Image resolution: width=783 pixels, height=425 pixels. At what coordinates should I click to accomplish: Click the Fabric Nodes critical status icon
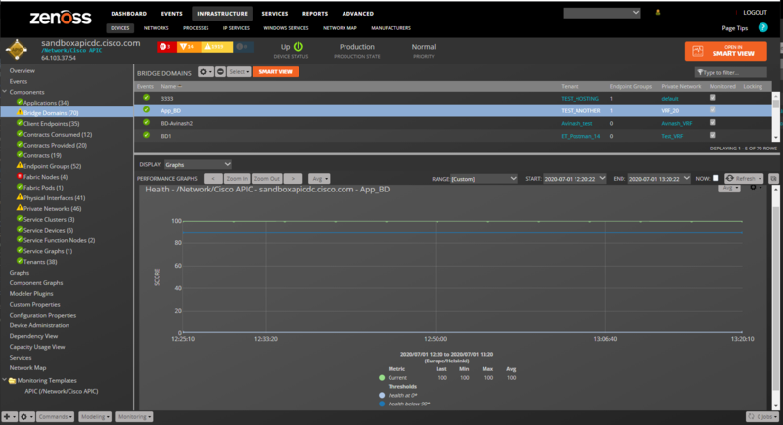(x=20, y=177)
